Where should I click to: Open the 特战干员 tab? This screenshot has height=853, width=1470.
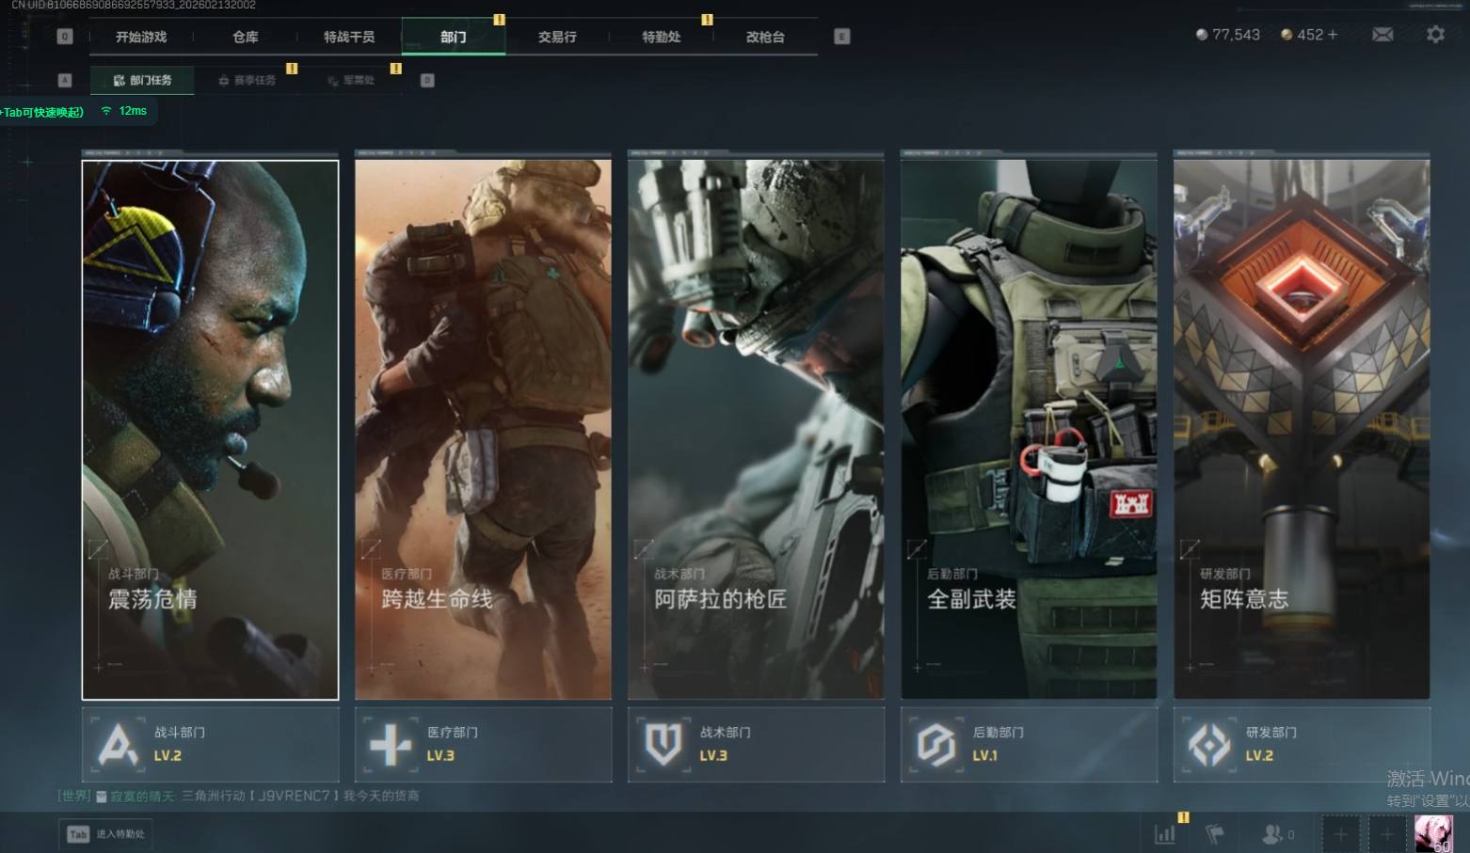(x=349, y=37)
